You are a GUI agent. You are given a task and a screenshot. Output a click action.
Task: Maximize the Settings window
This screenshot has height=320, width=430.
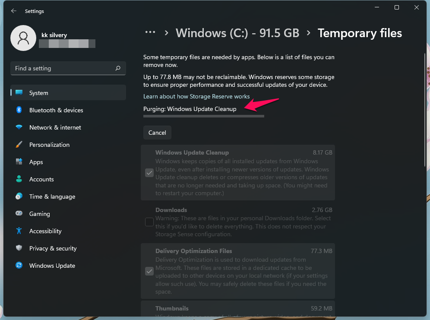click(x=397, y=7)
